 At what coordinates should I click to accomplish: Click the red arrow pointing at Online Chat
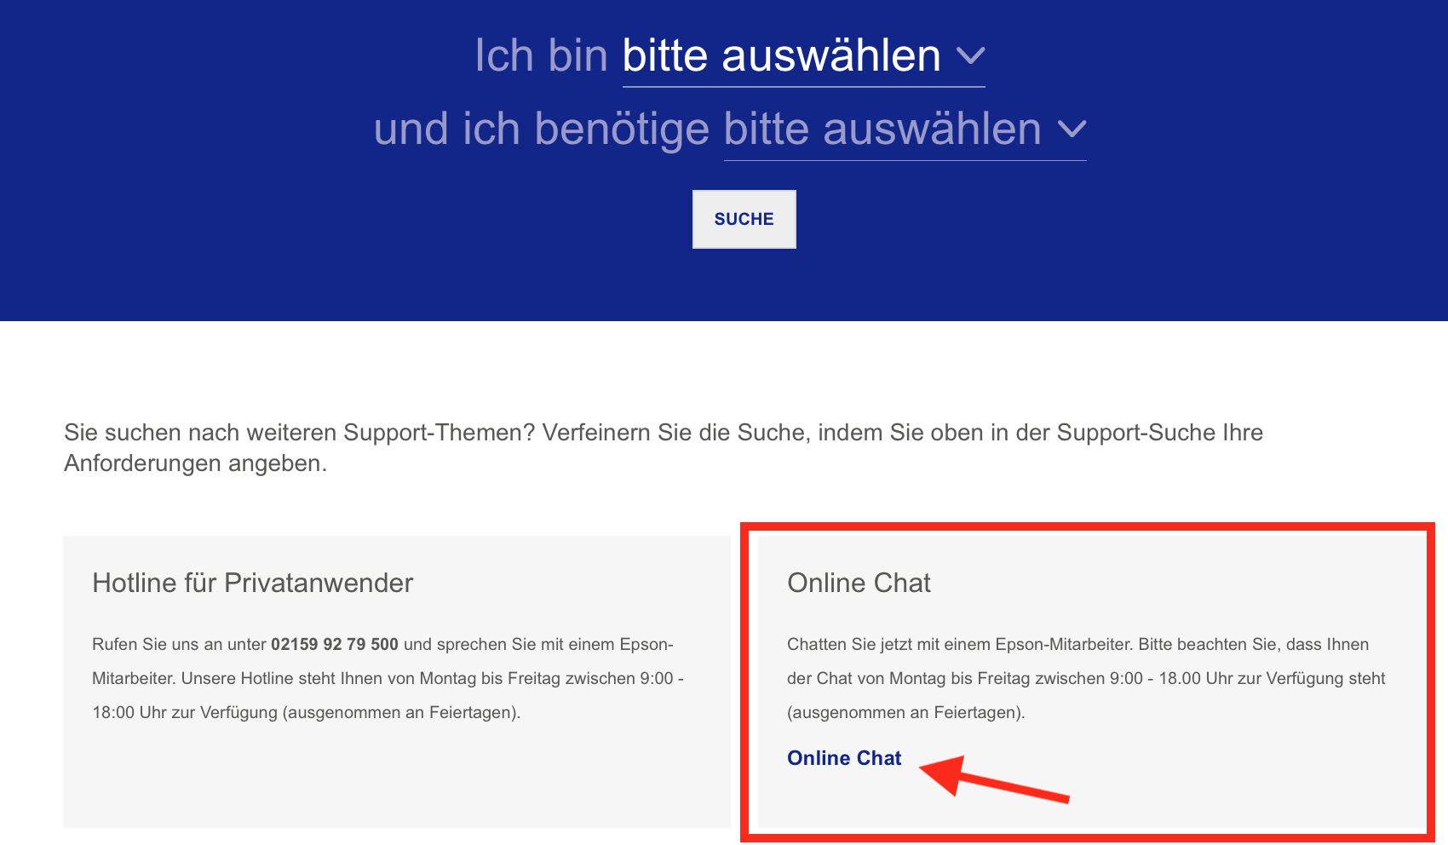pos(994,778)
